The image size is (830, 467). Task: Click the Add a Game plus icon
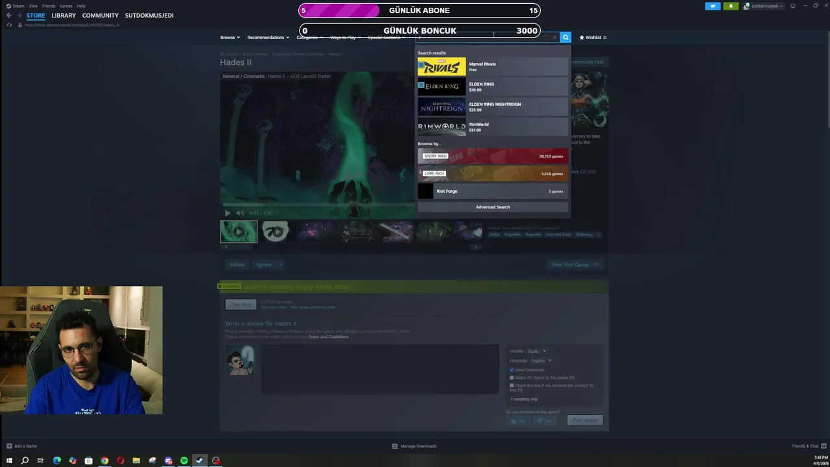[x=9, y=446]
